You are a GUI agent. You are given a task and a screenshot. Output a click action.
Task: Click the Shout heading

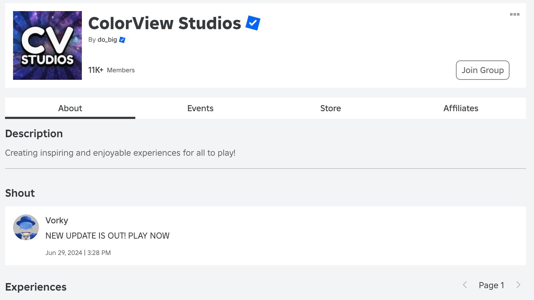point(20,193)
